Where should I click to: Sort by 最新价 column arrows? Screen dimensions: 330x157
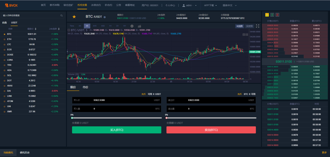tap(36, 29)
